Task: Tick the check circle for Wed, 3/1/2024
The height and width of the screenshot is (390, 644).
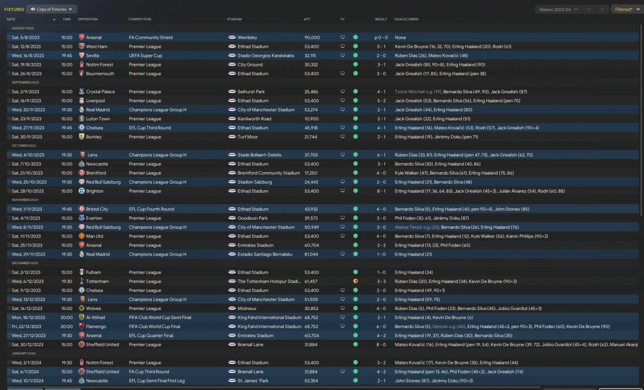Action: (x=9, y=362)
